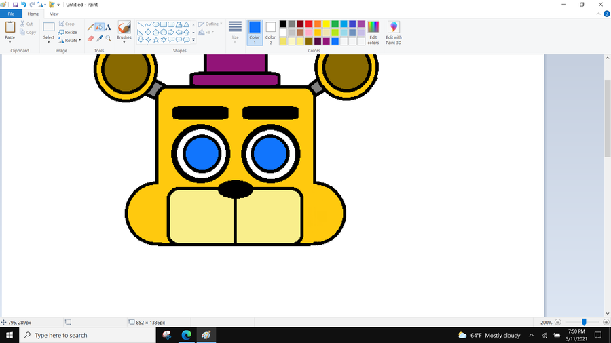Click the Windows taskbar search box
611x343 pixels.
(x=88, y=335)
